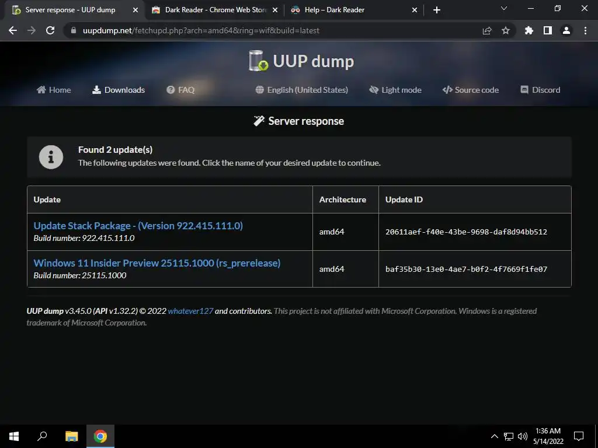
Task: Open Windows taskbar search
Action: click(x=42, y=436)
